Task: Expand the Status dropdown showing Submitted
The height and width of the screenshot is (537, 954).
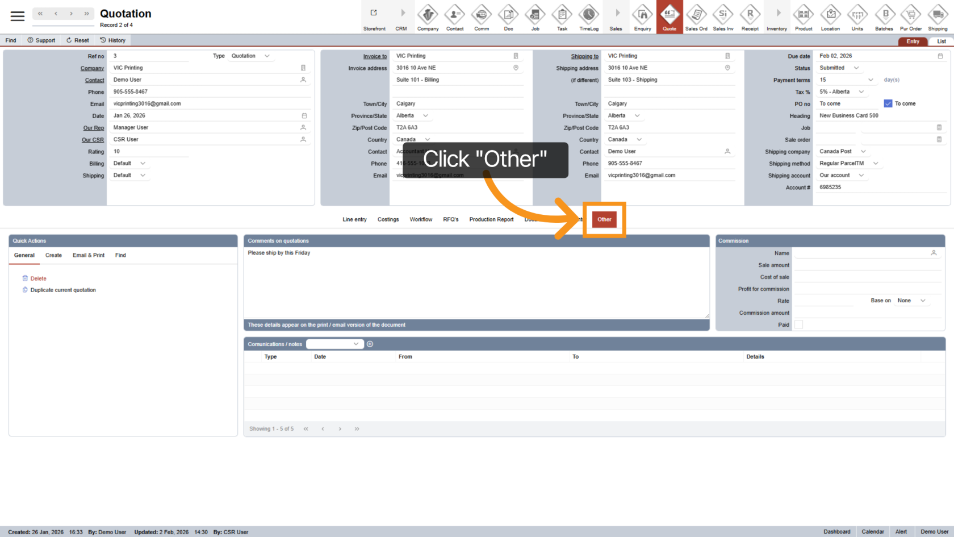Action: pos(856,68)
